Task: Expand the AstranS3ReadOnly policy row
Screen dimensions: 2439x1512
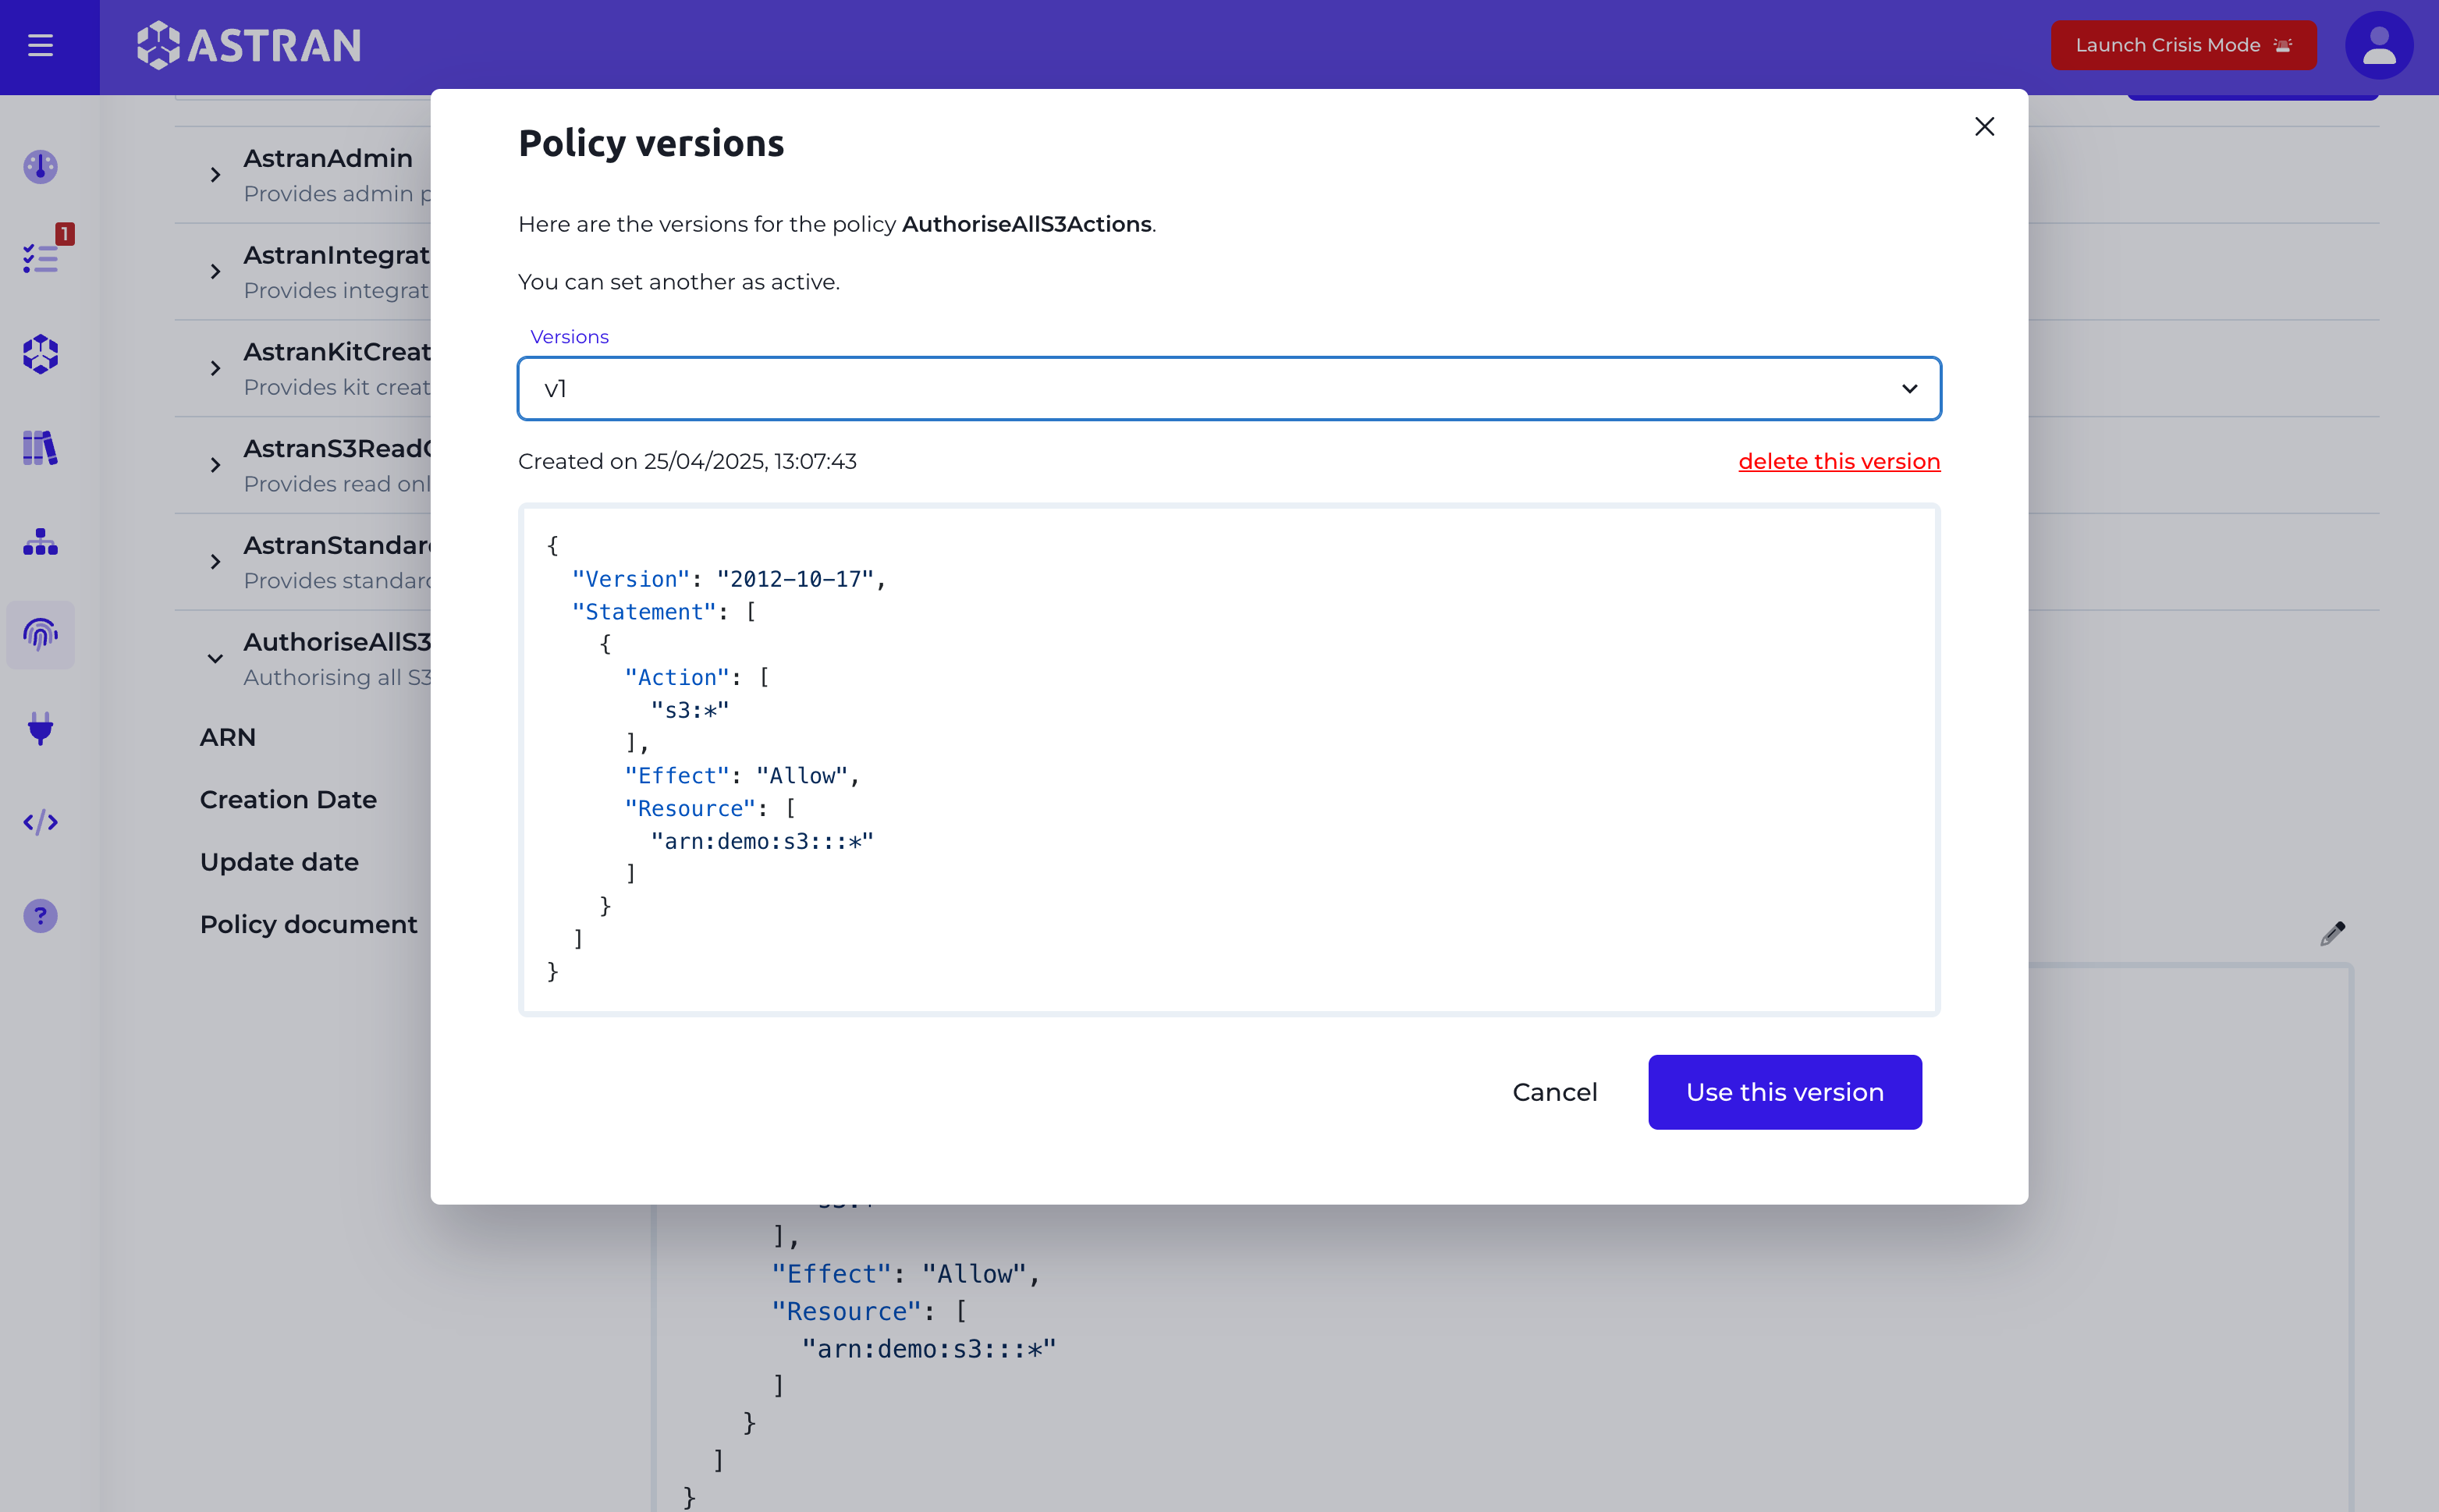Action: (x=215, y=465)
